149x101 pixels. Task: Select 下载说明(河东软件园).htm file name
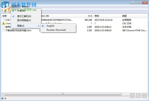18,30
